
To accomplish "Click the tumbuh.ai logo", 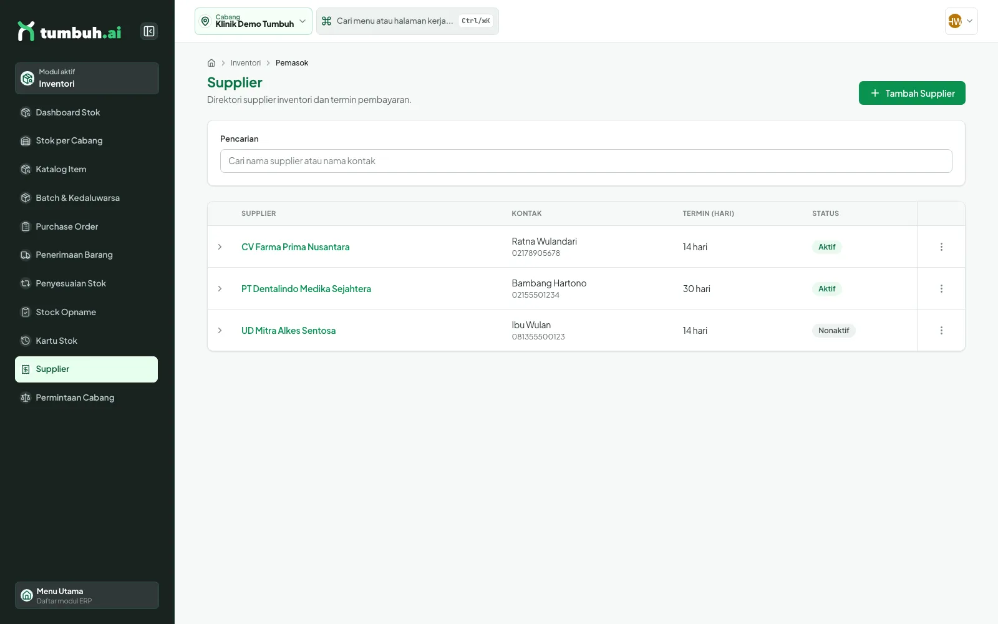I will click(69, 31).
